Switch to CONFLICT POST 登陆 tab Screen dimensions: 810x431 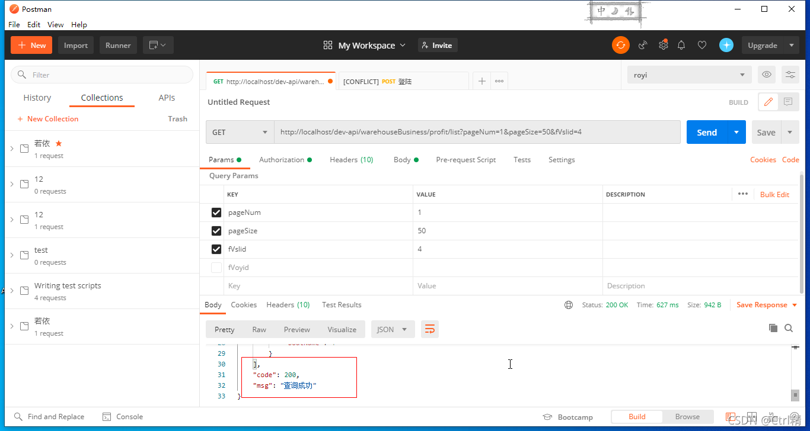[x=403, y=81]
